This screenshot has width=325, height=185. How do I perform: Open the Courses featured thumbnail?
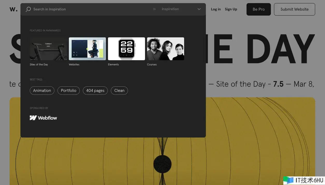coord(165,49)
